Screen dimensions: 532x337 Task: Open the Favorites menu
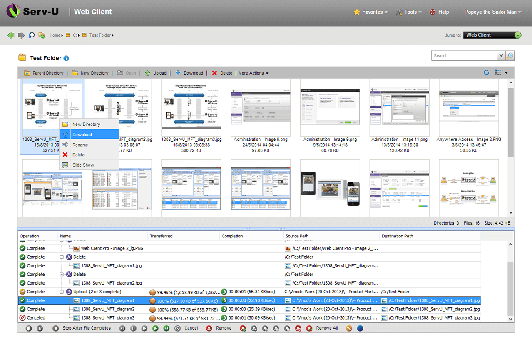tap(370, 12)
